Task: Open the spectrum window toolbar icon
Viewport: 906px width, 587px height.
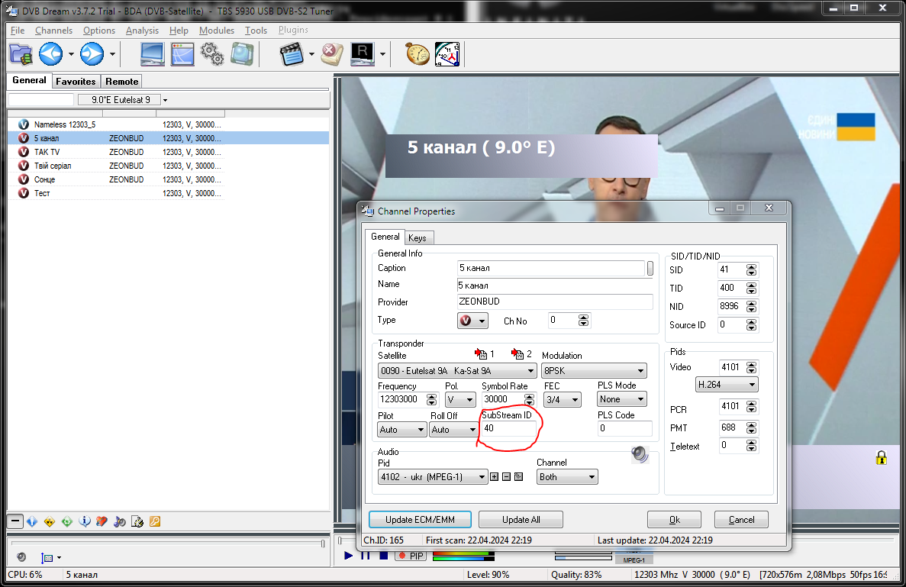Action: pyautogui.click(x=182, y=54)
